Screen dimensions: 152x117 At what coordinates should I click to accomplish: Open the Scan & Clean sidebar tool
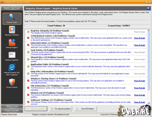[x=12, y=19]
